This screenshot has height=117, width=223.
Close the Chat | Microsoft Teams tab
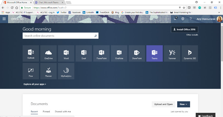click(62, 3)
